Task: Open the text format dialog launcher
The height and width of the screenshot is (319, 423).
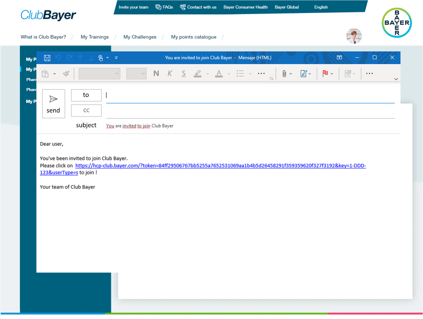Action: point(271,79)
